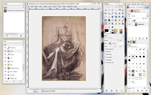151x95 pixels.
Task: Select the Move tool in Toolbox
Action: tap(123, 13)
